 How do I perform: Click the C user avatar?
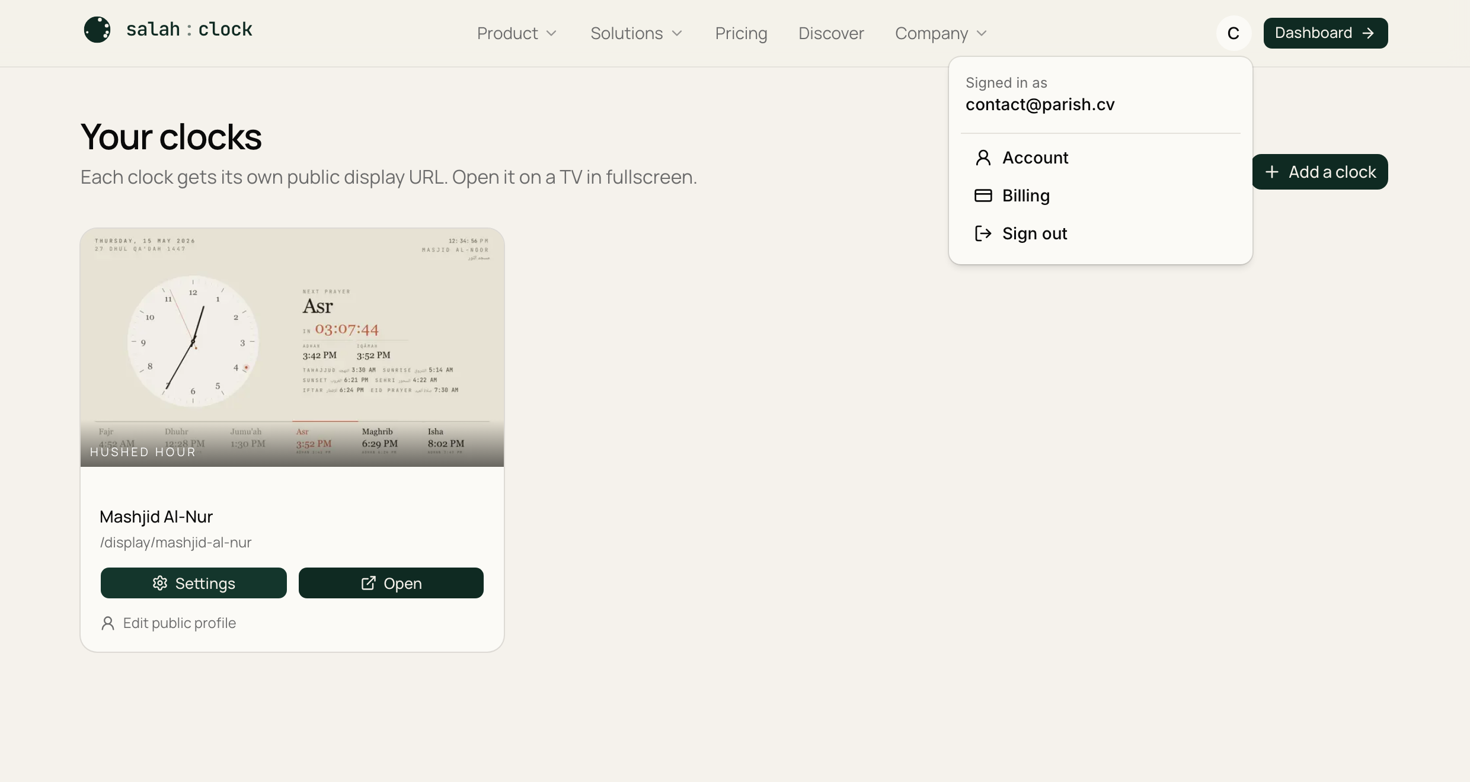coord(1233,33)
